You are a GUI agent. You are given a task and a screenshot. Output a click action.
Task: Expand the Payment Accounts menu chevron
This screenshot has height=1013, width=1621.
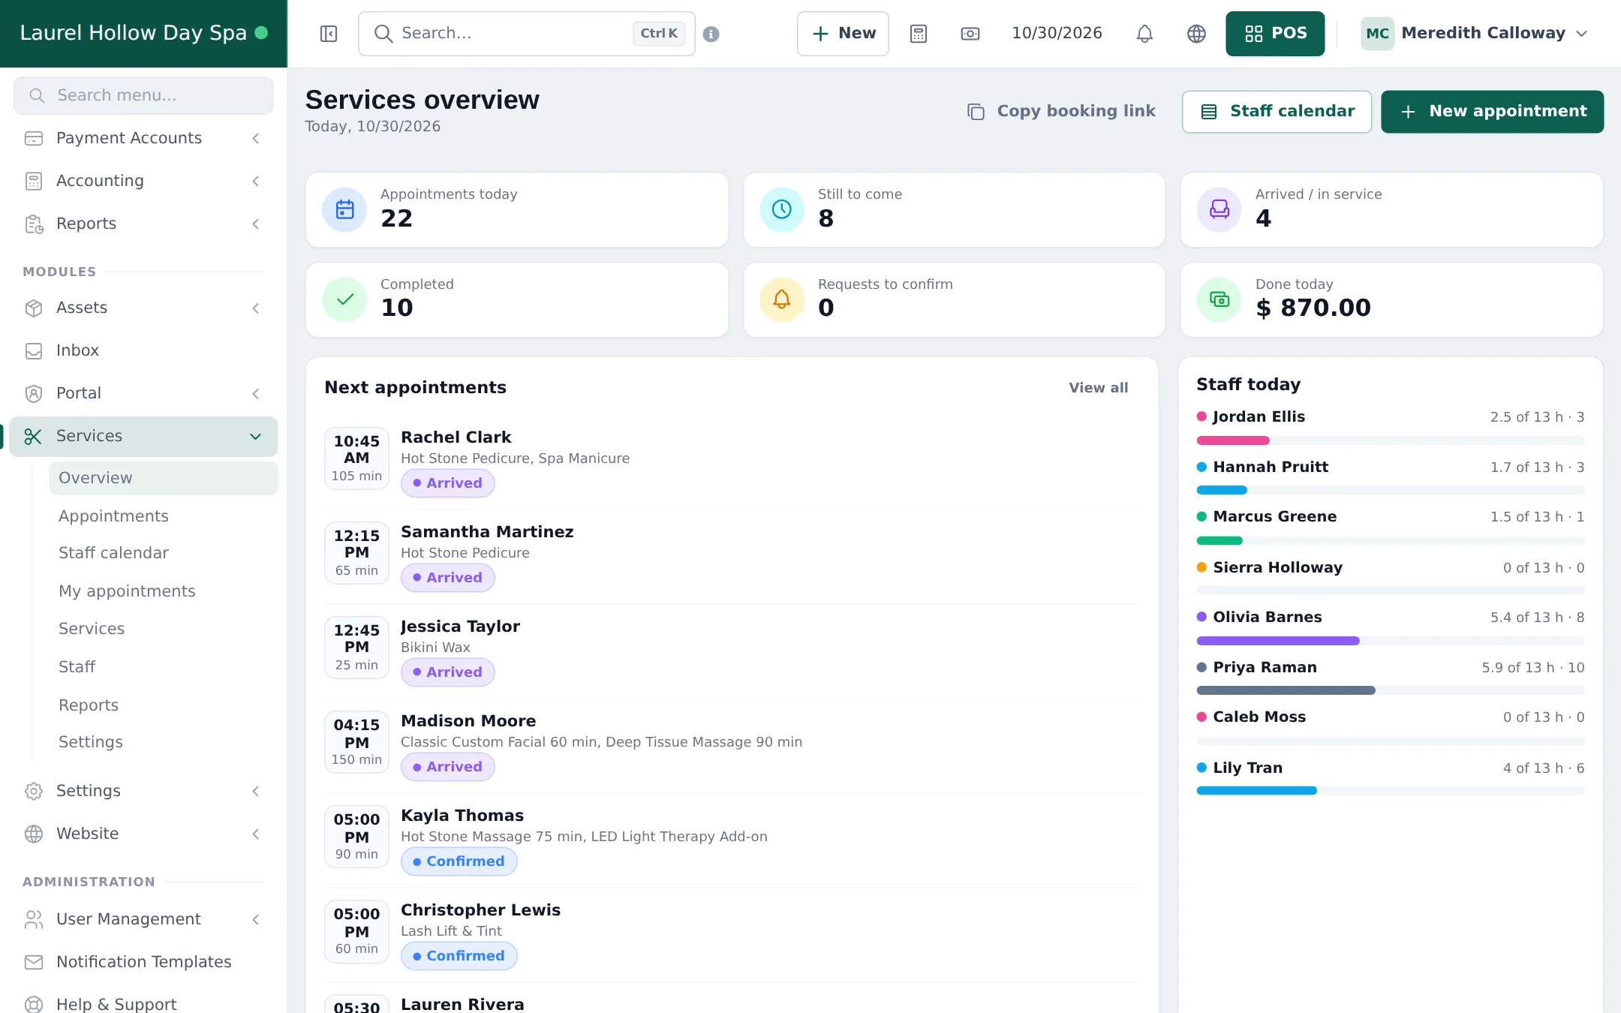(256, 138)
